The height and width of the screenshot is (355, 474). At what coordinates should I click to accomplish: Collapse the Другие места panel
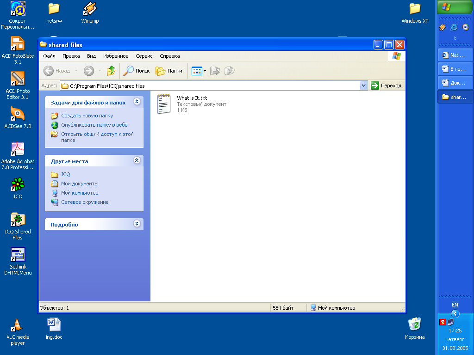(x=137, y=160)
